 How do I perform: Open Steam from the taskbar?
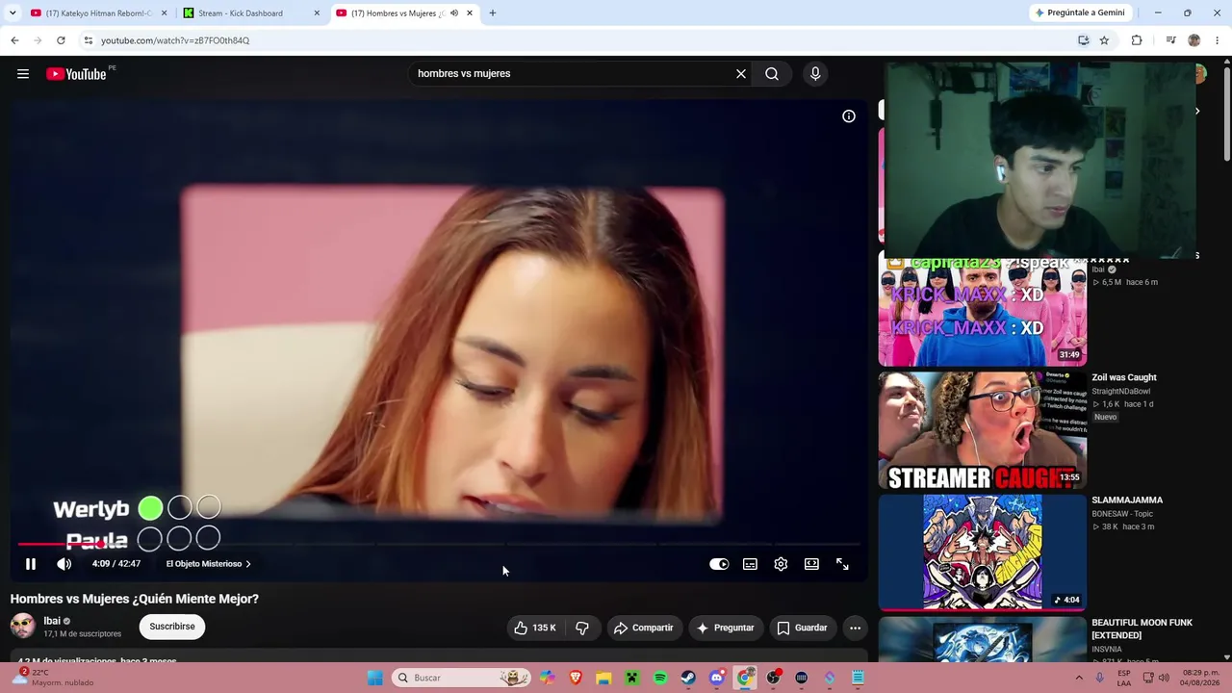pos(688,678)
